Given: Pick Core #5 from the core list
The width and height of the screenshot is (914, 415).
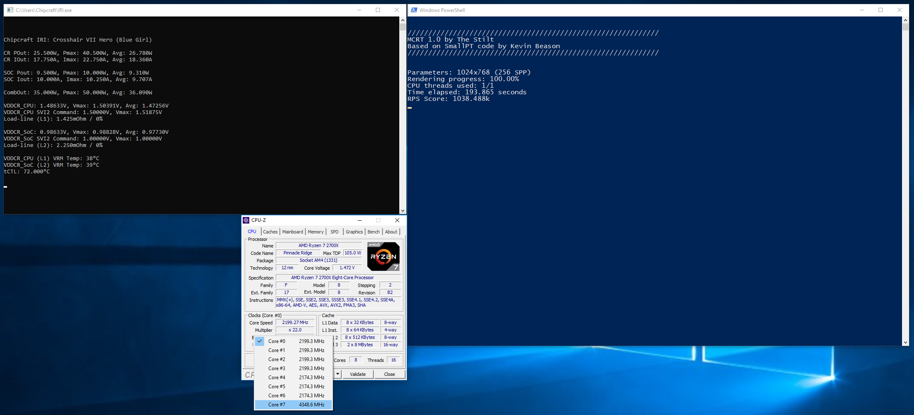Looking at the screenshot, I should tap(293, 387).
